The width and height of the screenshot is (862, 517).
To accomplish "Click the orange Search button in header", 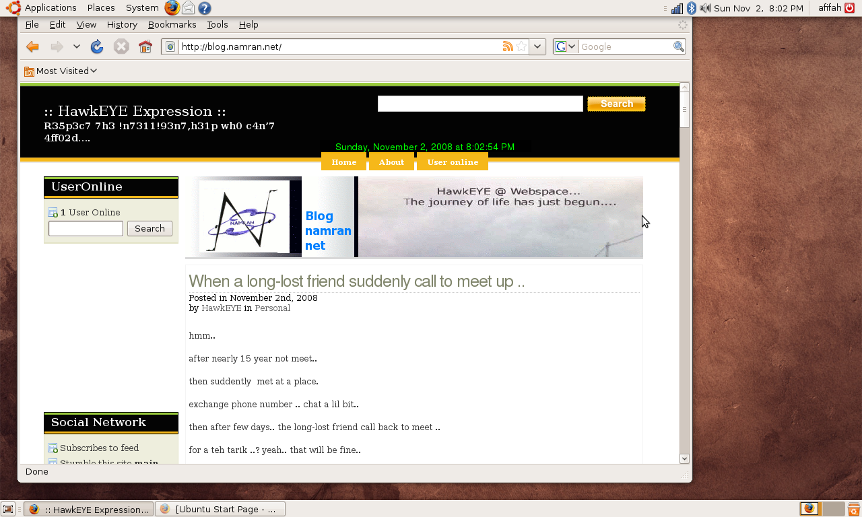I will [x=616, y=104].
